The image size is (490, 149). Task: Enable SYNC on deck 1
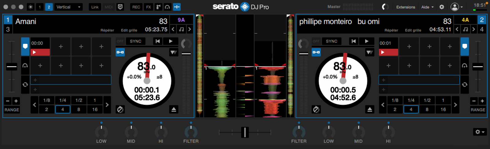[136, 41]
